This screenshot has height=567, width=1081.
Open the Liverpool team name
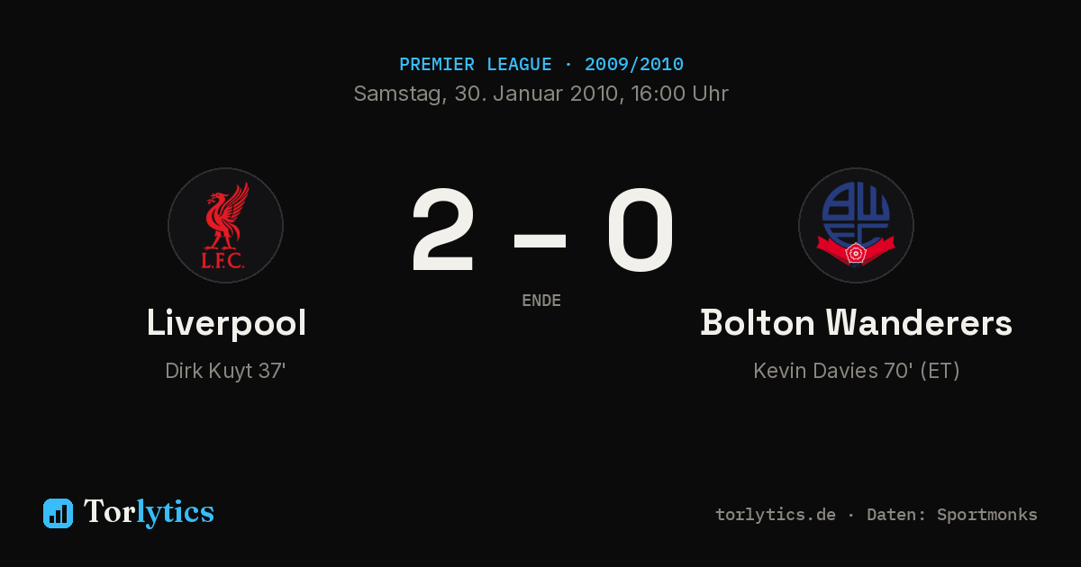click(226, 323)
